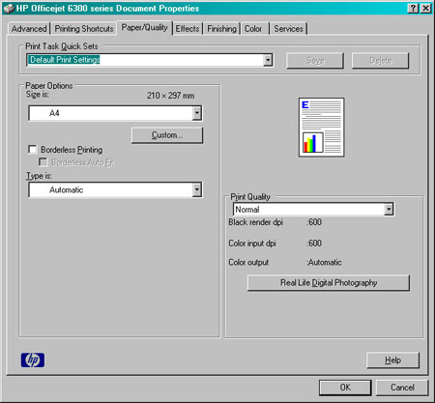Expand the Print Quality Normal dropdown

(389, 210)
